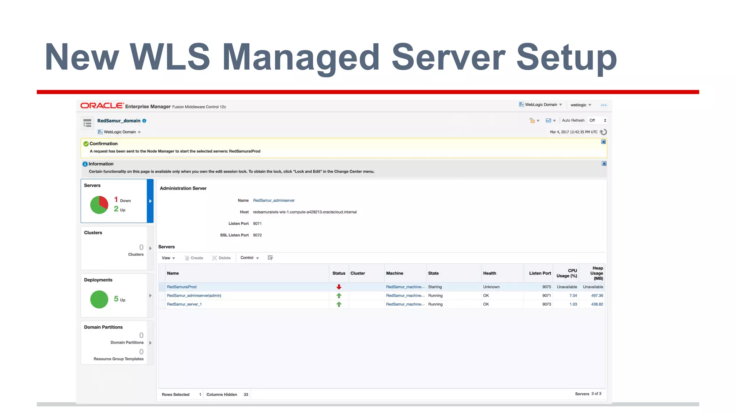Click the Servers pie chart
736x414 pixels.
tap(99, 205)
